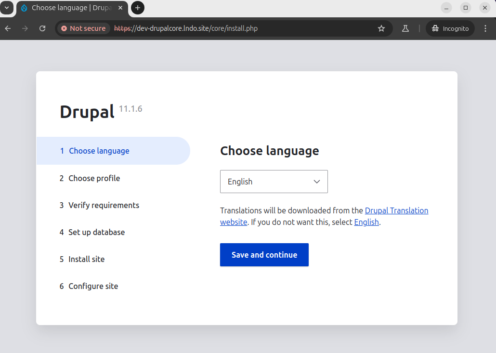
Task: Close the browser window
Action: [x=485, y=8]
